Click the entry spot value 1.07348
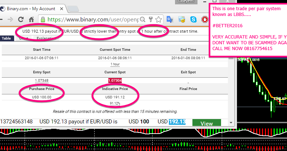287x151 pixels. [x=42, y=81]
